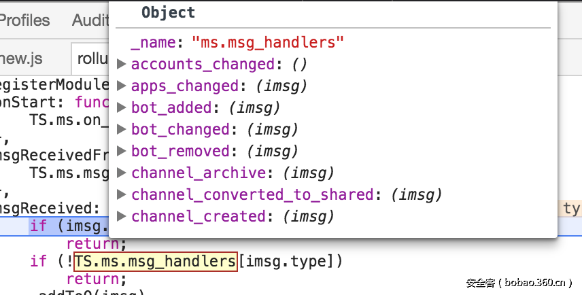The width and height of the screenshot is (582, 295).
Task: Expand the apps_changed property
Action: point(122,86)
